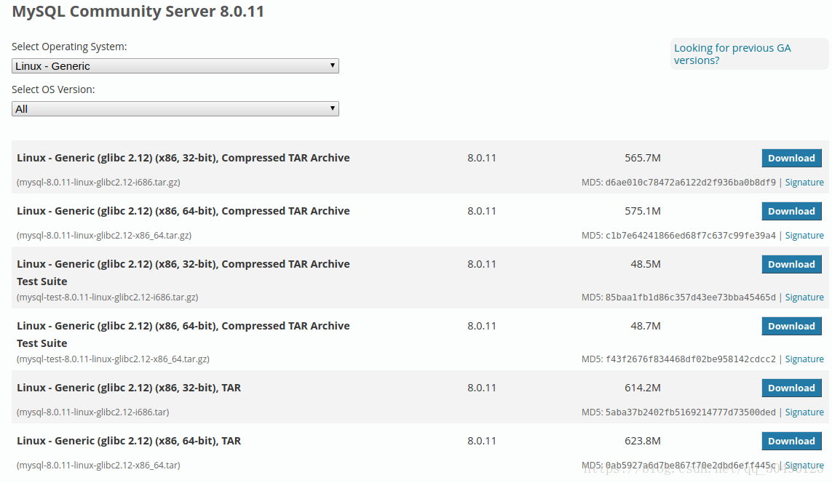Click filename mysql-8.0.11-linux-glibc2.12-i686.tar.gz

tap(98, 183)
